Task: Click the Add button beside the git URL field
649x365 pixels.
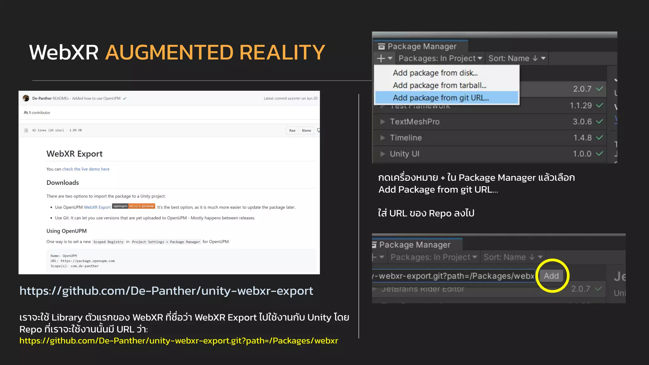Action: pos(551,276)
